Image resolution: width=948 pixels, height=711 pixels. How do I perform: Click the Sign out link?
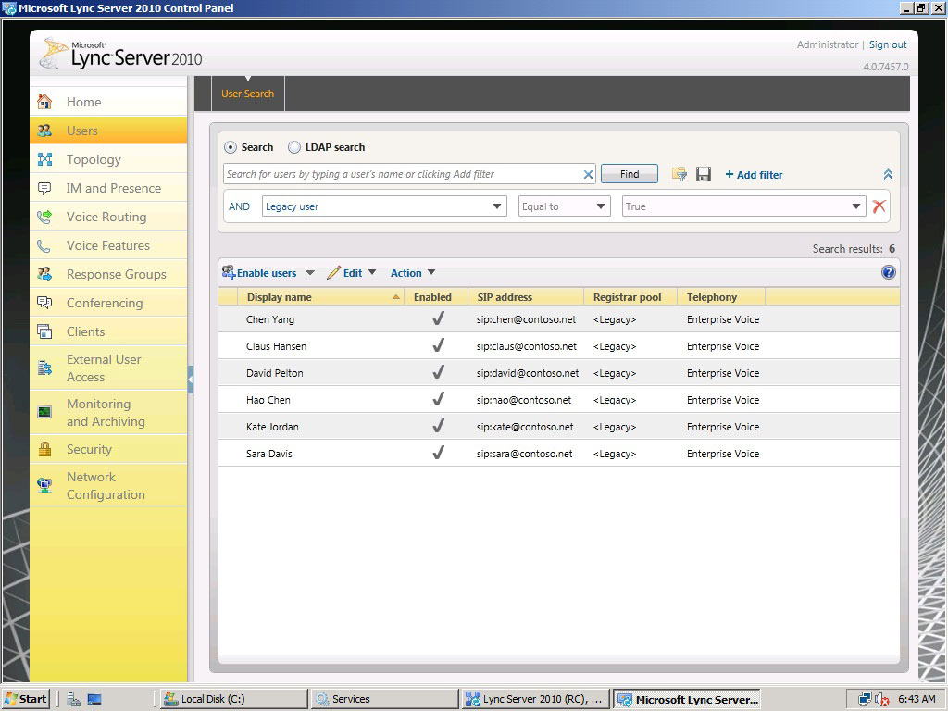click(x=888, y=44)
